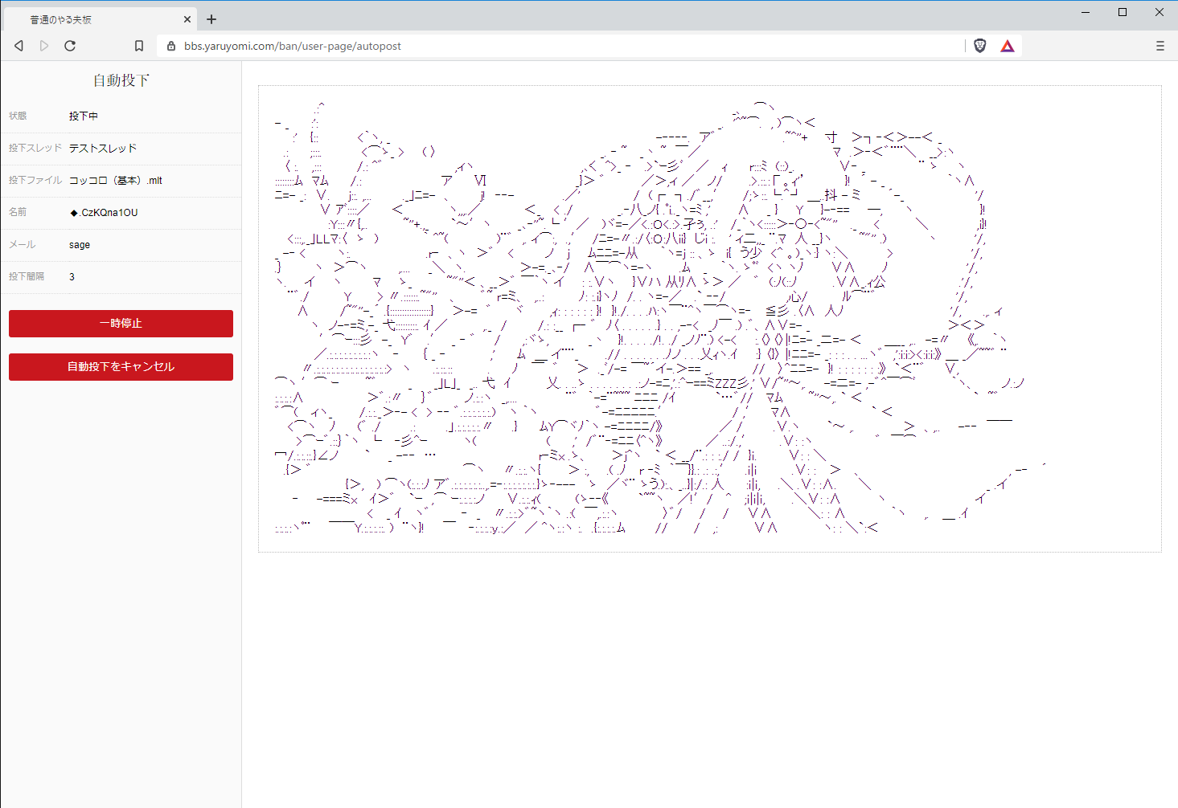Click the browser forward arrow
Screen dimensions: 1178x808
coord(44,46)
